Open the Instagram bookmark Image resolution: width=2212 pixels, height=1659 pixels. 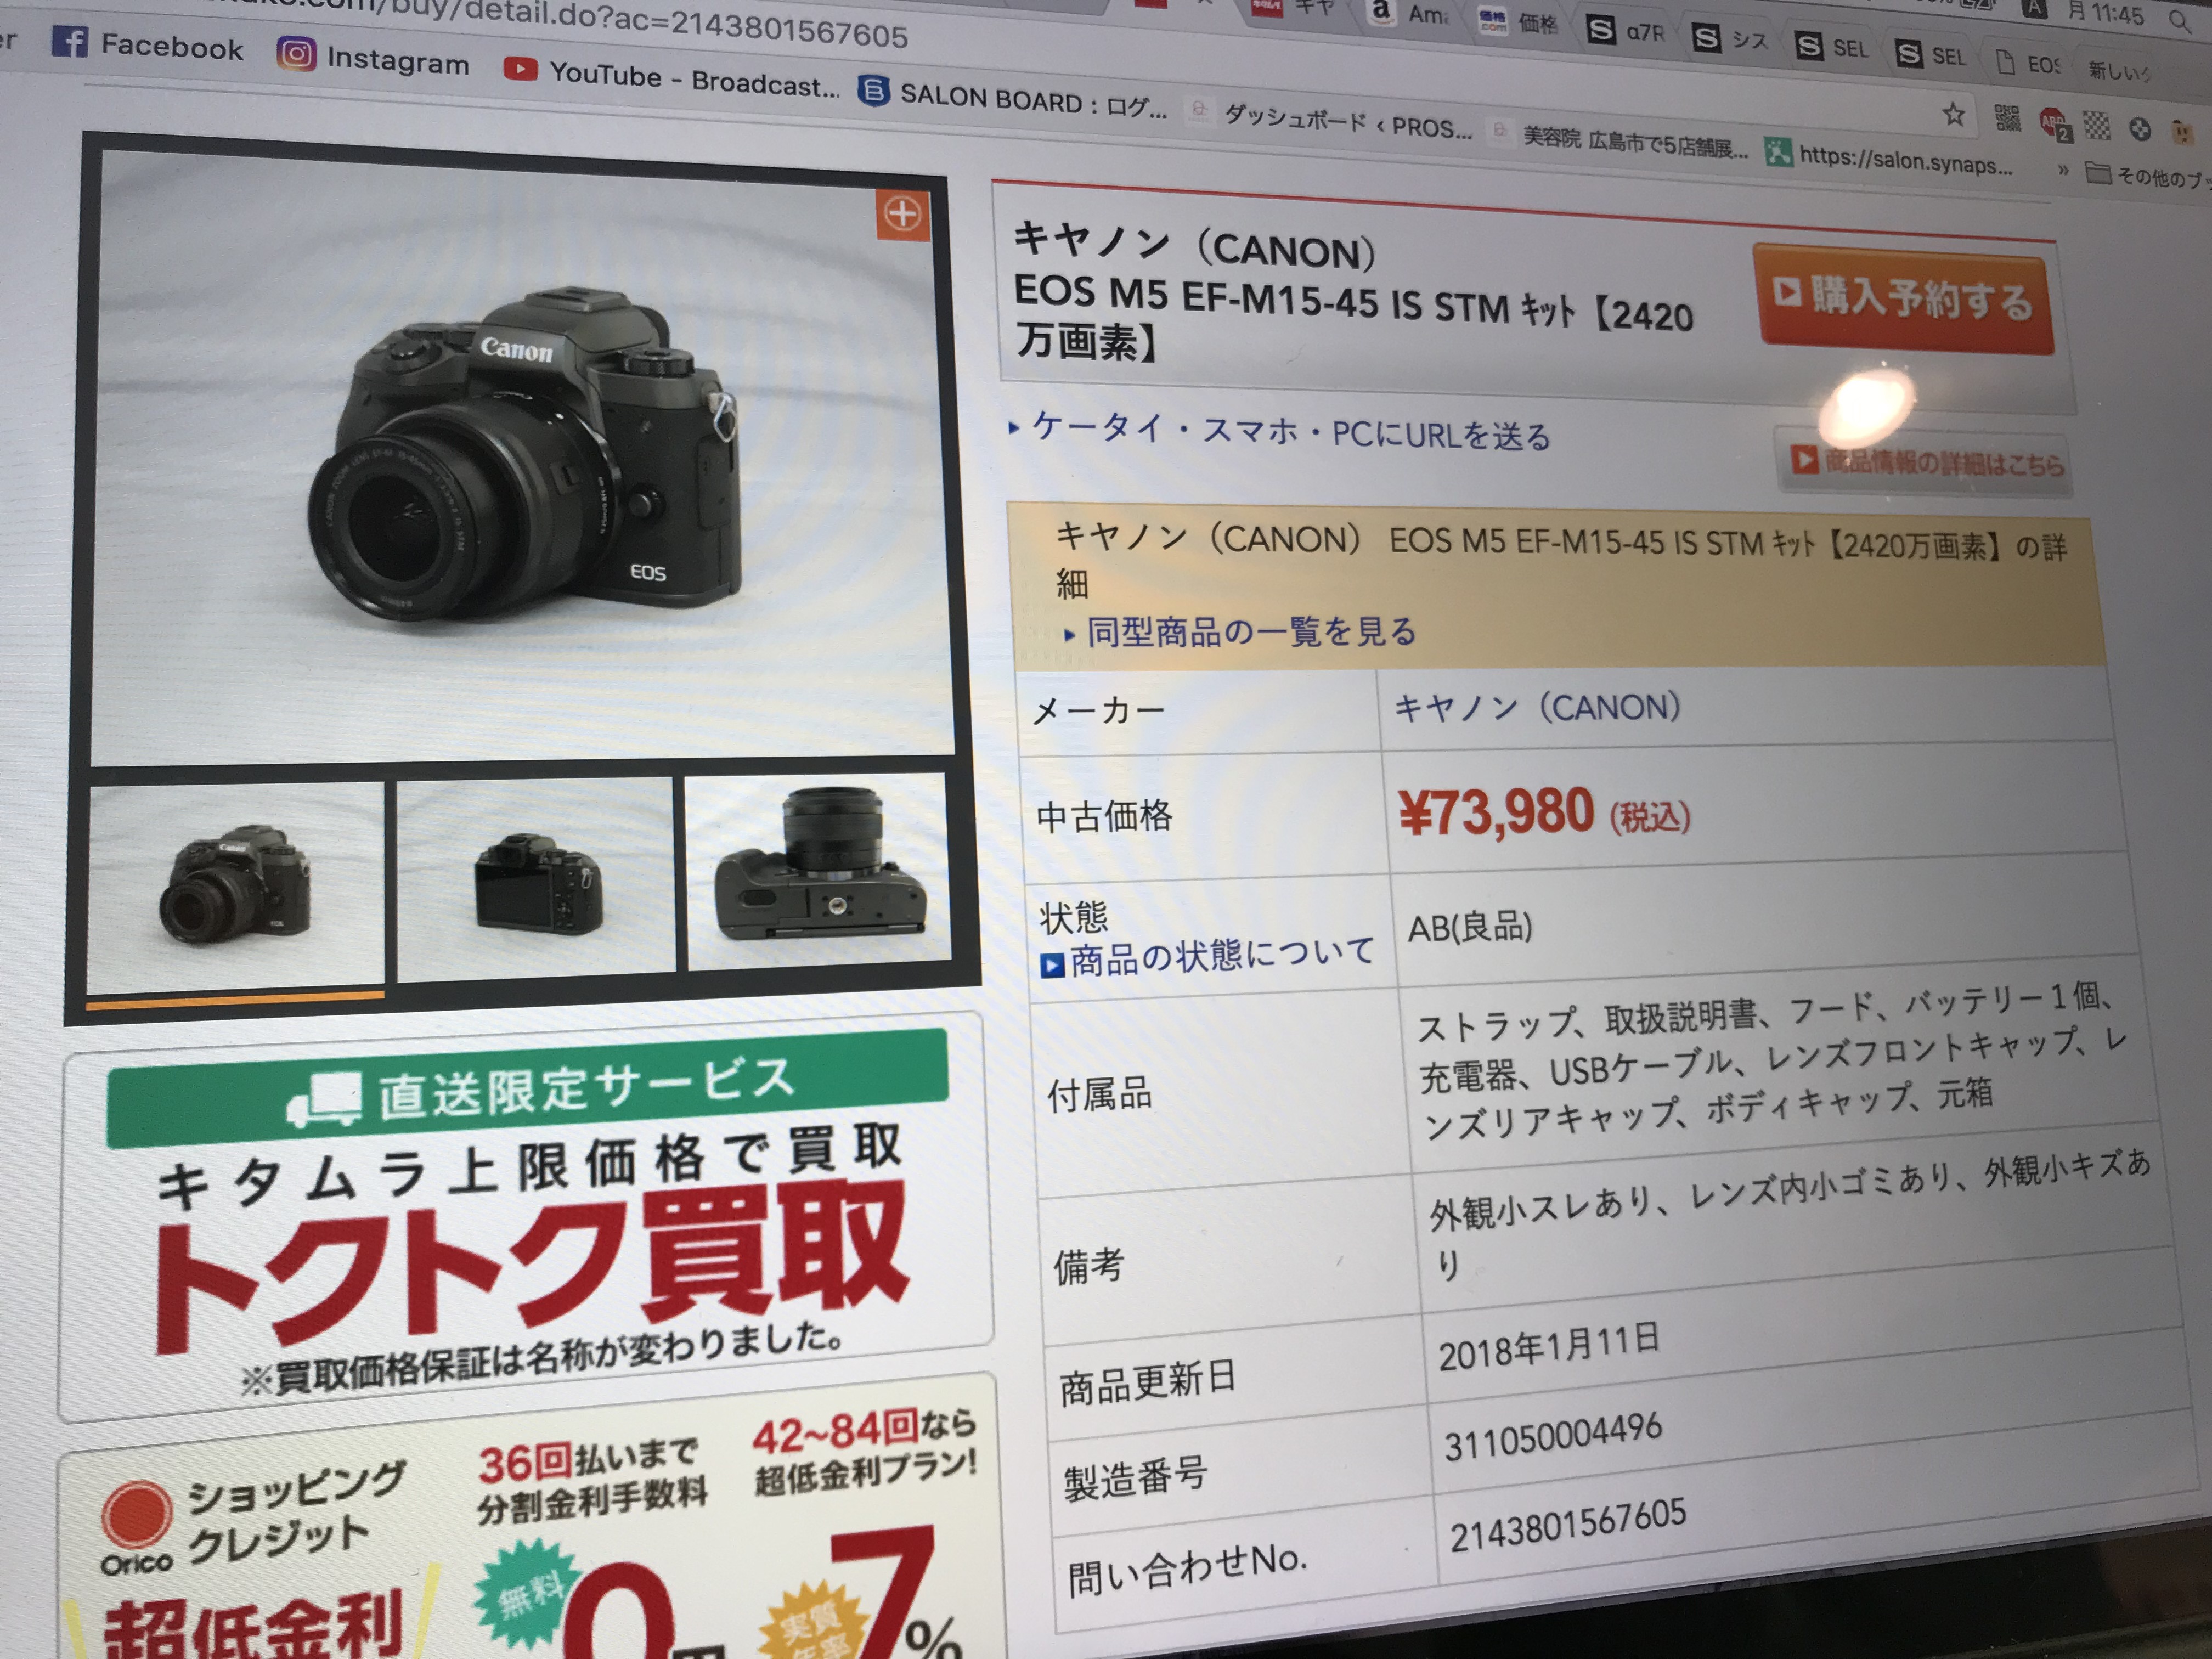pyautogui.click(x=373, y=58)
